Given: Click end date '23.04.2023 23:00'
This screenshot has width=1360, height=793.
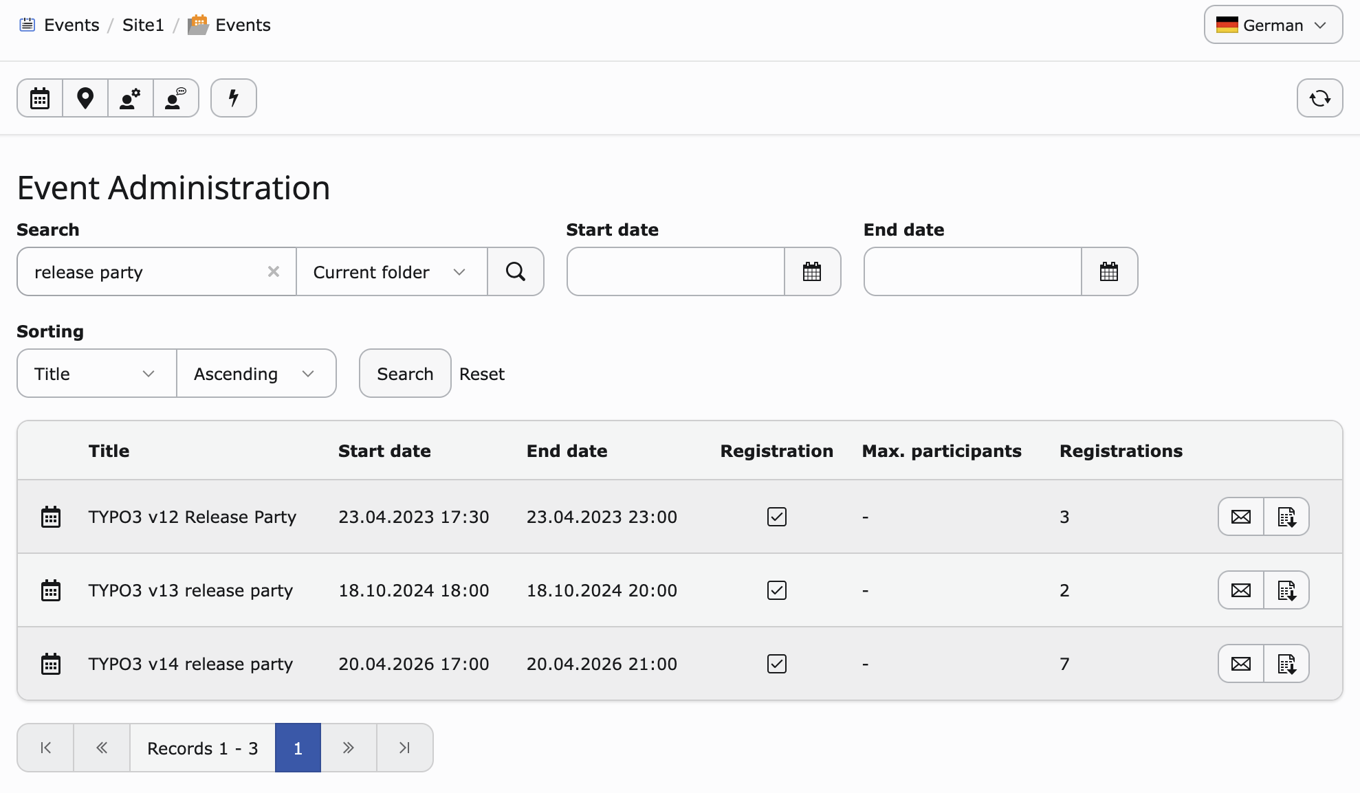Looking at the screenshot, I should coord(602,517).
